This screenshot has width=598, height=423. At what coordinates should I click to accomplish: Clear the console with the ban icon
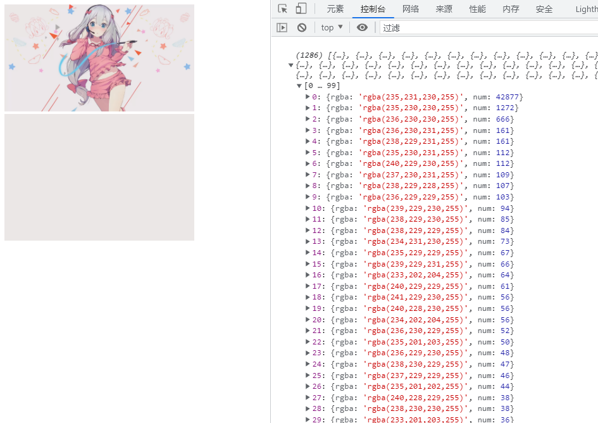click(302, 27)
